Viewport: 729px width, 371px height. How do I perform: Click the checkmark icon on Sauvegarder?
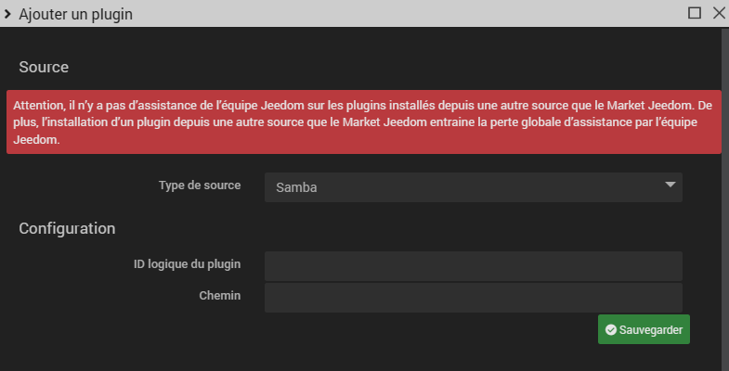coord(610,329)
